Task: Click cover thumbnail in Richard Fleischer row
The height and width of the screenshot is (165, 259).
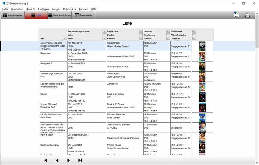Action: (202, 117)
